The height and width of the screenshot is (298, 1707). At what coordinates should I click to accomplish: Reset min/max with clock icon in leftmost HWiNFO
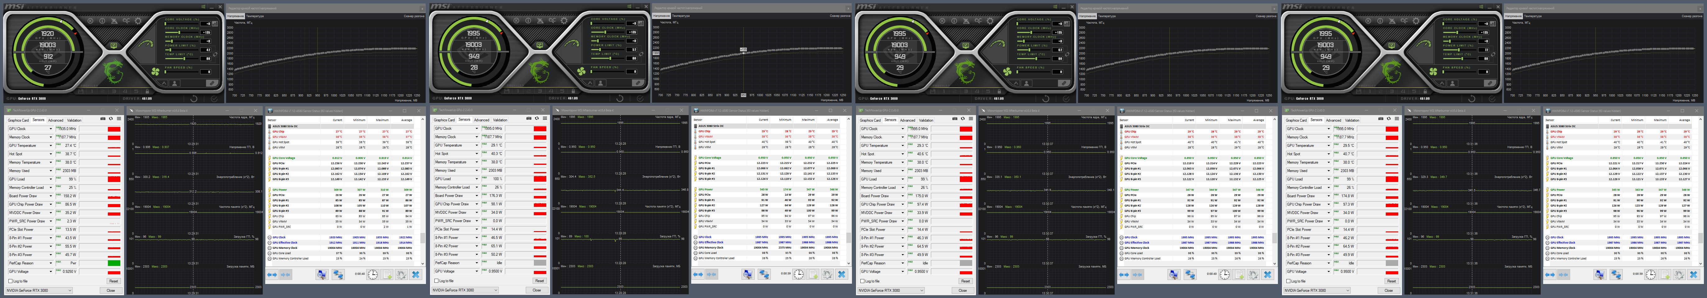[372, 274]
